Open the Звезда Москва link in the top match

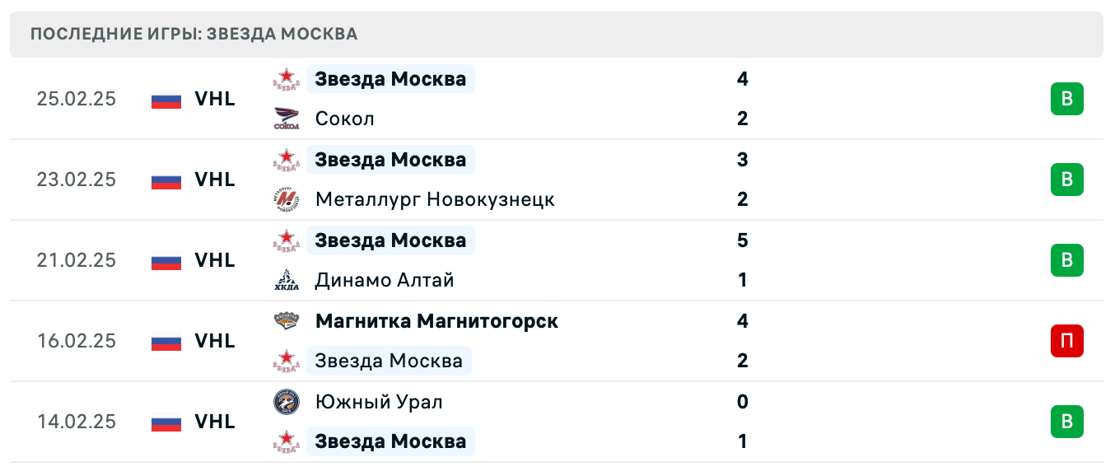389,79
